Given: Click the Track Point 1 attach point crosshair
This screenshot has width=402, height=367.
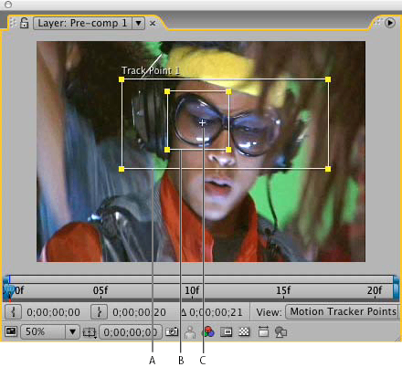Looking at the screenshot, I should (203, 123).
